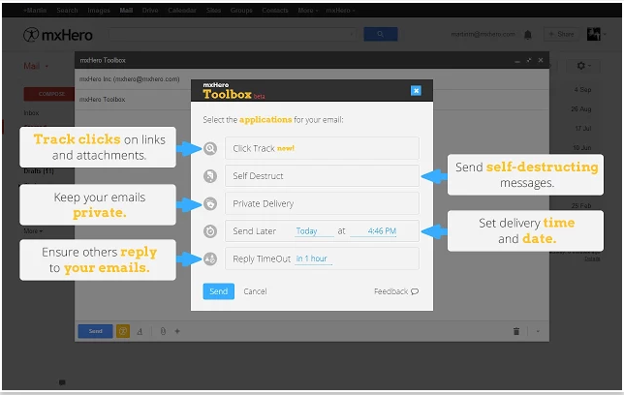Open search options dropdown arrow

pos(352,35)
